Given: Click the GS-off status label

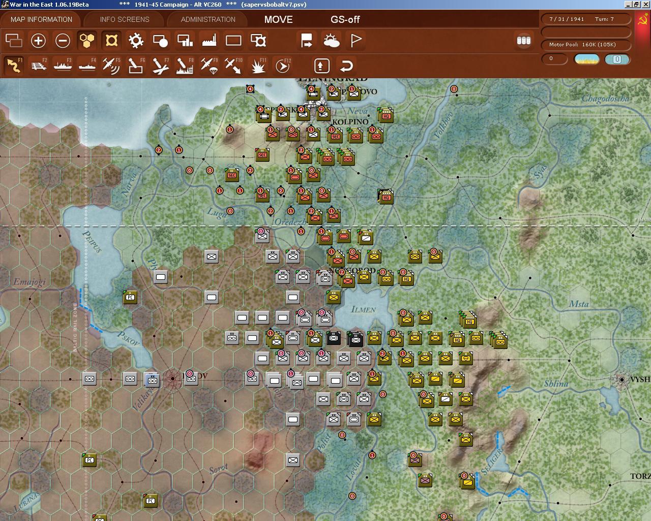Looking at the screenshot, I should click(x=345, y=19).
